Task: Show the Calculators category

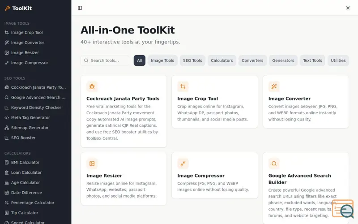Action: click(222, 60)
